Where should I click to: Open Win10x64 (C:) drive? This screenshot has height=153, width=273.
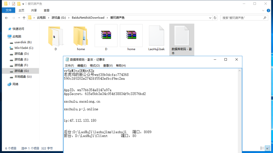(24, 48)
